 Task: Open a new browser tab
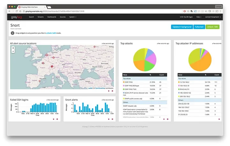pos(49,7)
